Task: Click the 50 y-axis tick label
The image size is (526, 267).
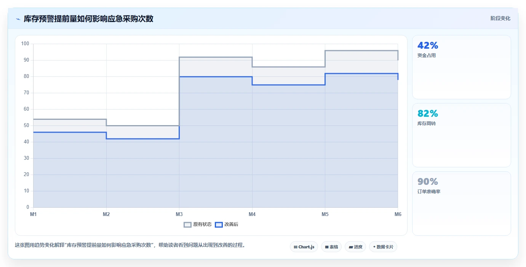Action: tap(26, 126)
